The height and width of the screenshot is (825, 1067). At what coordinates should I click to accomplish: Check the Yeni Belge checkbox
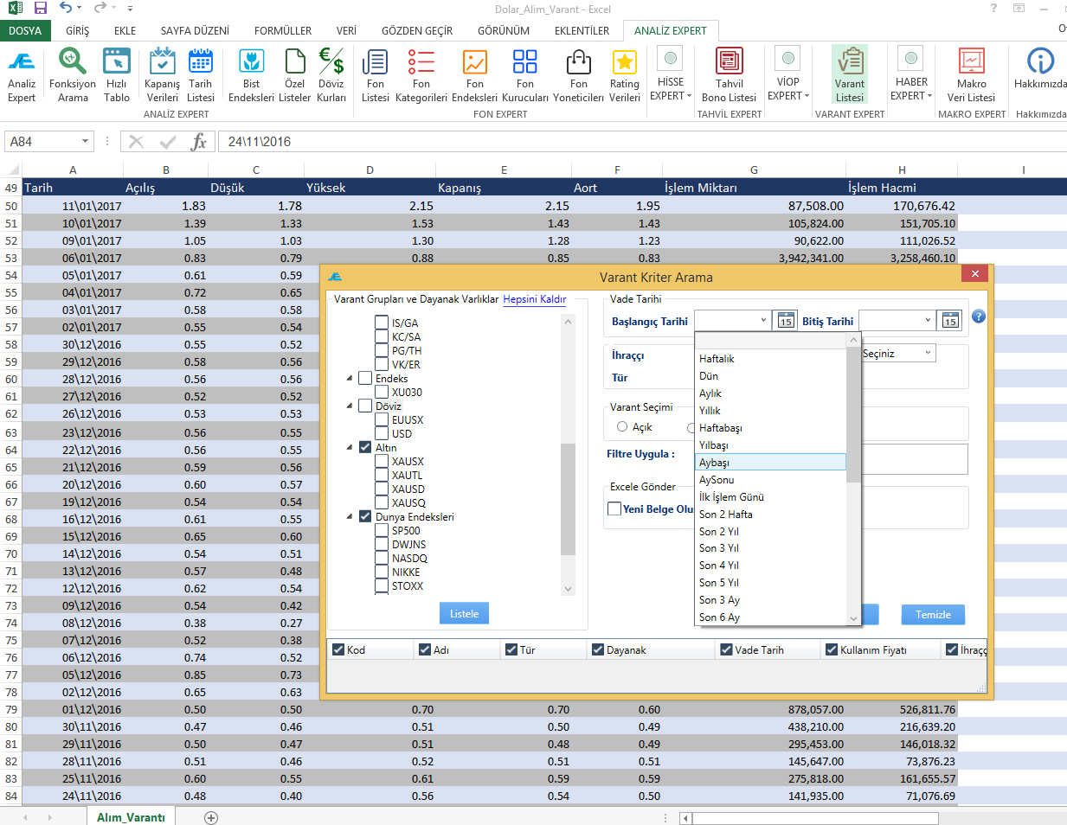(614, 509)
